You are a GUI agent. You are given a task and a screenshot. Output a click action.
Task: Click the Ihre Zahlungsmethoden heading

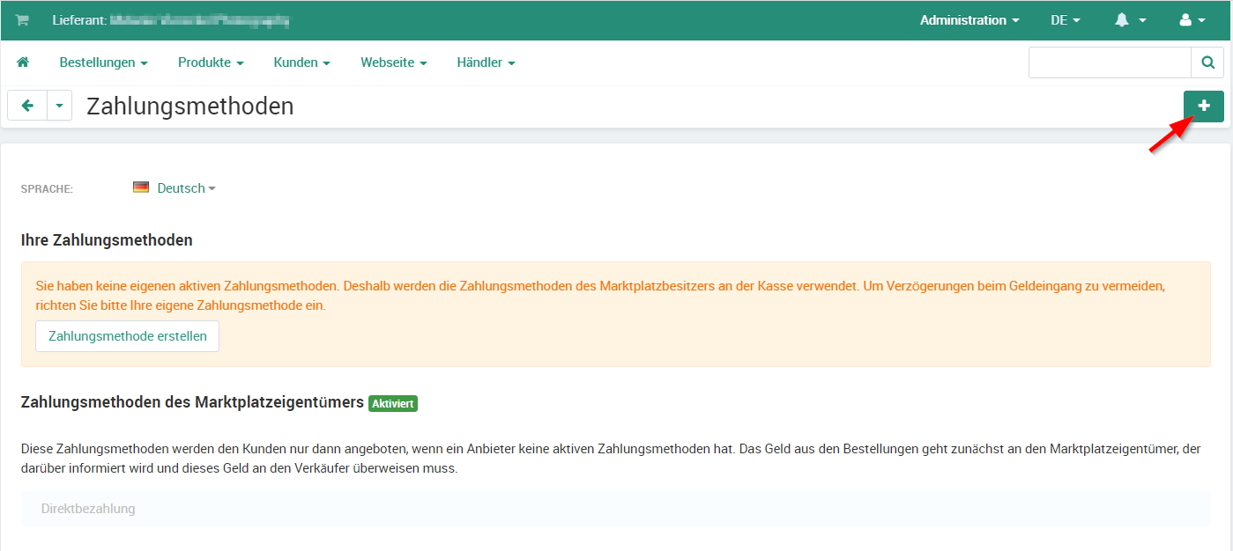[x=107, y=239]
